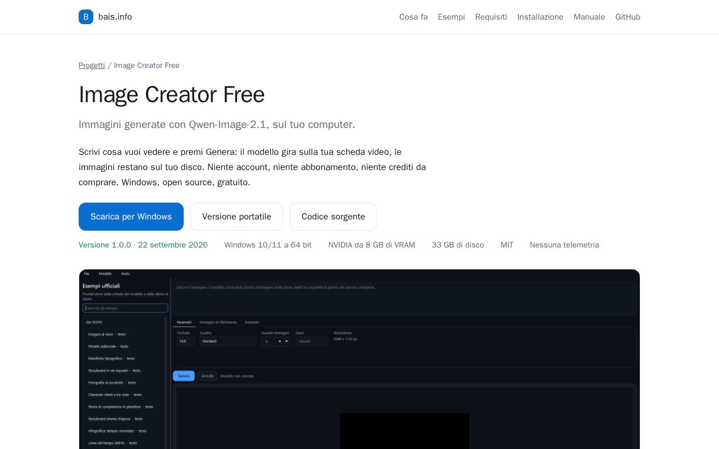Click the Progetti breadcrumb link
Viewport: 719px width, 449px height.
(92, 65)
